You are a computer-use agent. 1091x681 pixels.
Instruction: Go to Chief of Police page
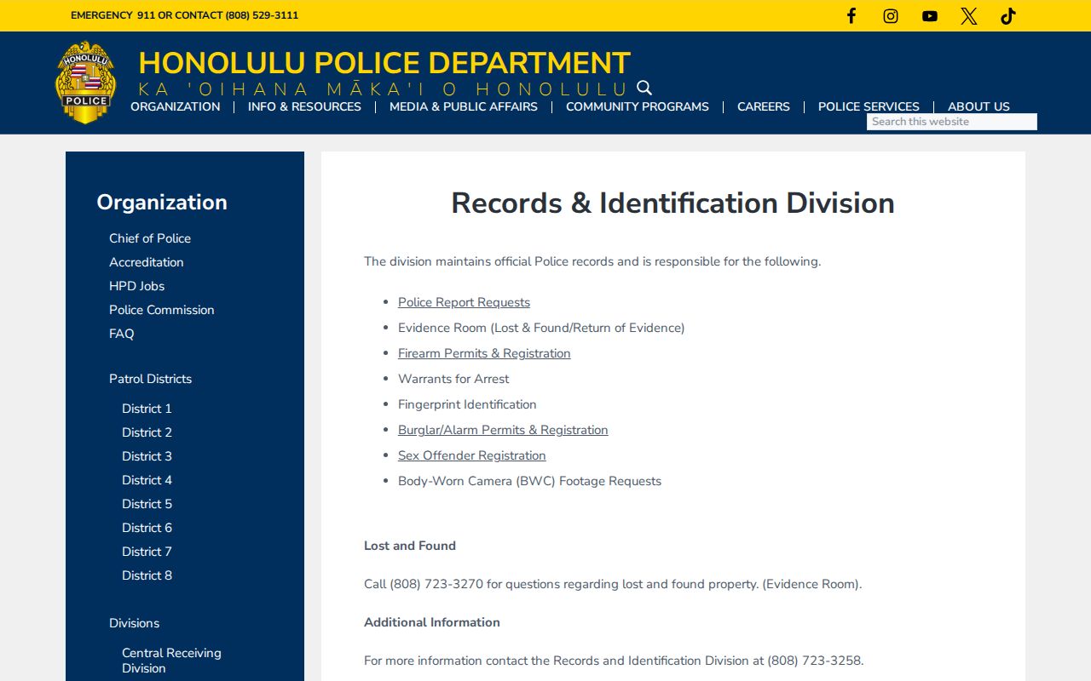click(150, 238)
